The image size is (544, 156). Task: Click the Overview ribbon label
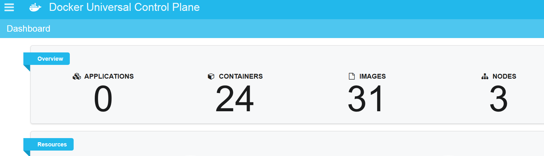(50, 59)
